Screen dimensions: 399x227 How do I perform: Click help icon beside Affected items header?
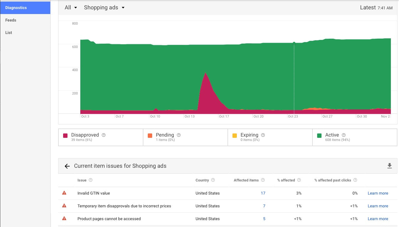[x=263, y=180]
